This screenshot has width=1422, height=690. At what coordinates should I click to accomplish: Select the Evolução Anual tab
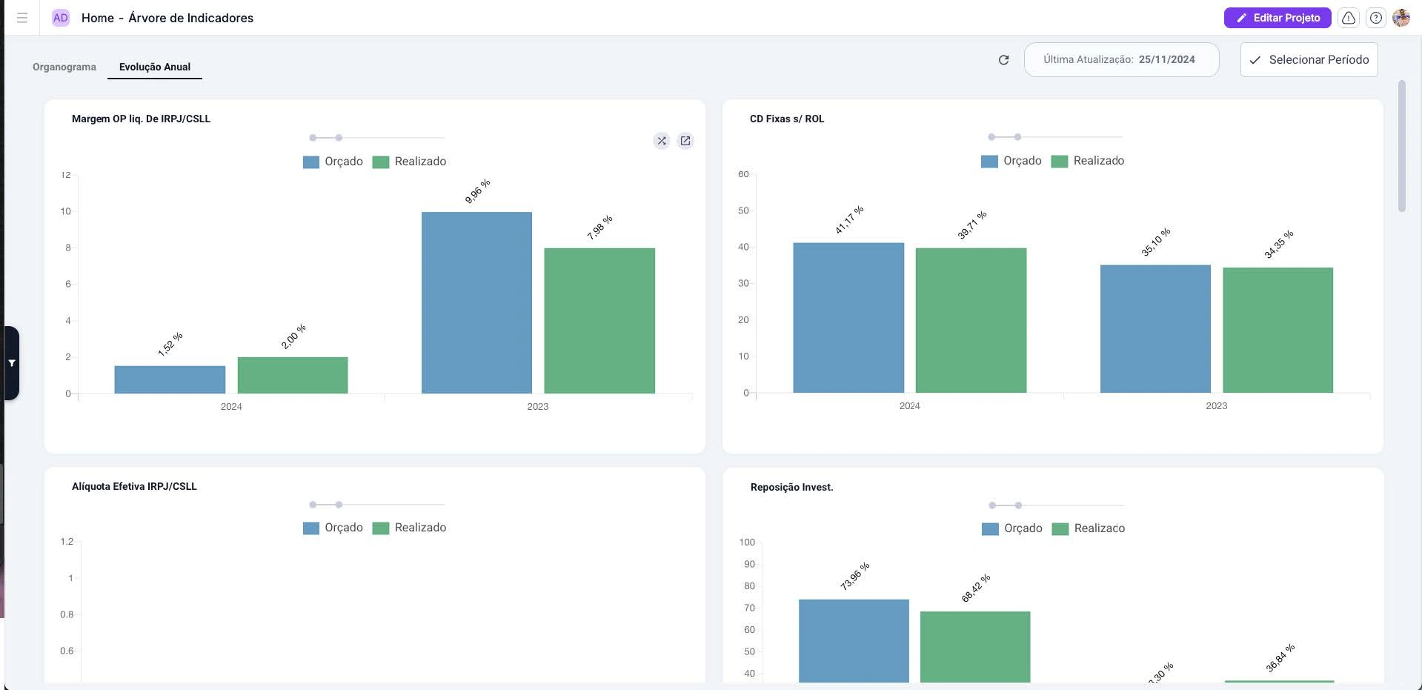click(x=155, y=67)
